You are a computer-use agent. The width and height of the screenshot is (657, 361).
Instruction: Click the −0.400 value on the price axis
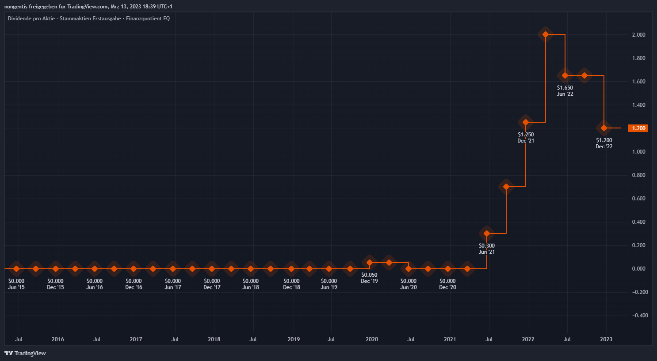tap(638, 316)
